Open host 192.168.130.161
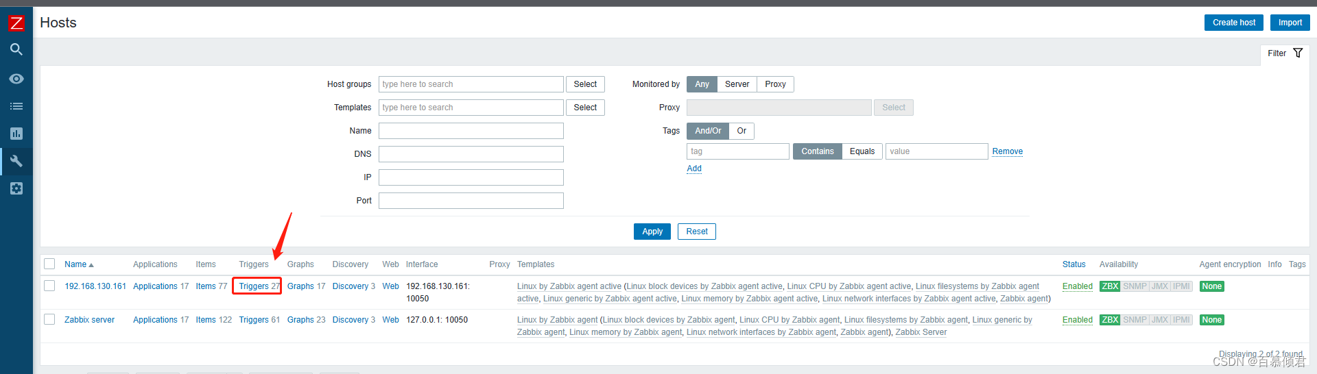The height and width of the screenshot is (374, 1317). (x=95, y=286)
